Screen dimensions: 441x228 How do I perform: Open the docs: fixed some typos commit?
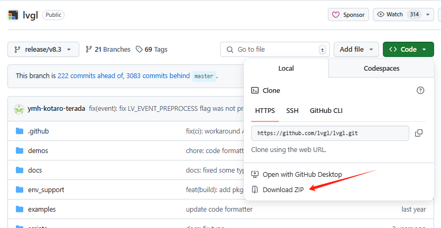click(215, 170)
